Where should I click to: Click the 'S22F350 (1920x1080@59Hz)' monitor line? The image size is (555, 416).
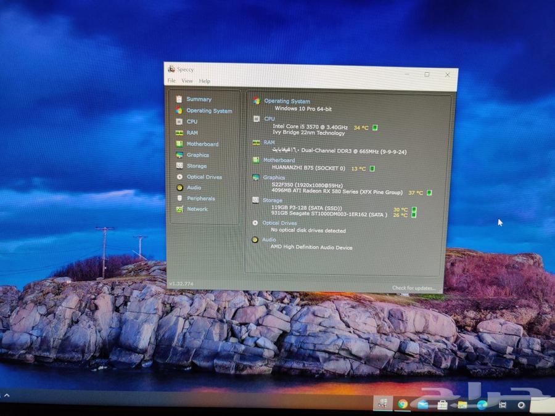[307, 185]
